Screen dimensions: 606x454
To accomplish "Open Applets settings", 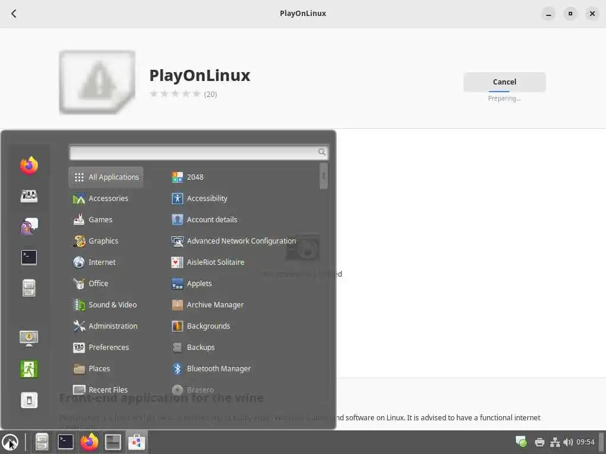I will tap(192, 283).
